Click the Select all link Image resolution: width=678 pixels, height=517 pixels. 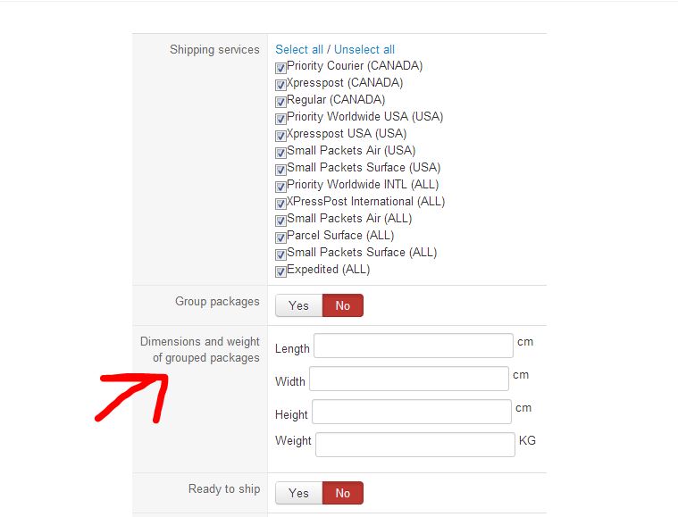(298, 50)
